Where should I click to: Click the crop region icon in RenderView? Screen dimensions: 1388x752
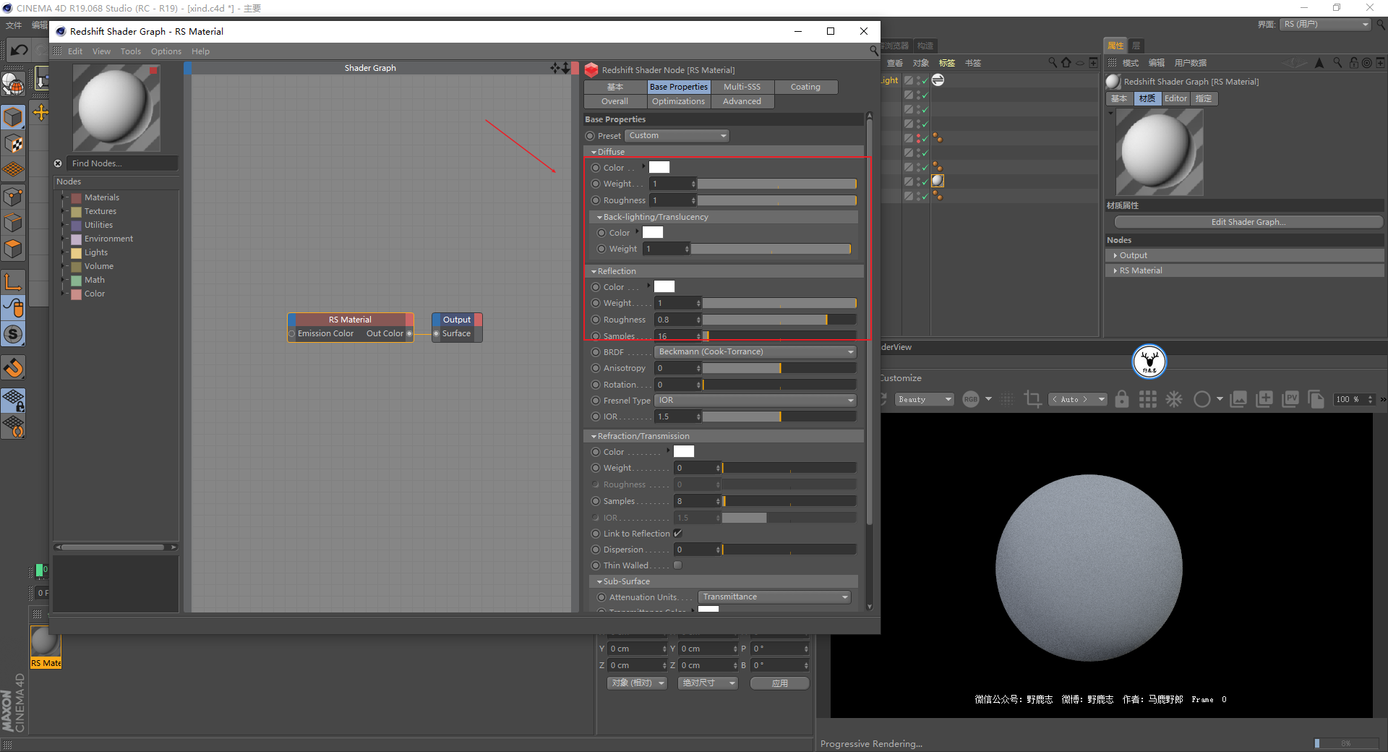tap(1033, 399)
